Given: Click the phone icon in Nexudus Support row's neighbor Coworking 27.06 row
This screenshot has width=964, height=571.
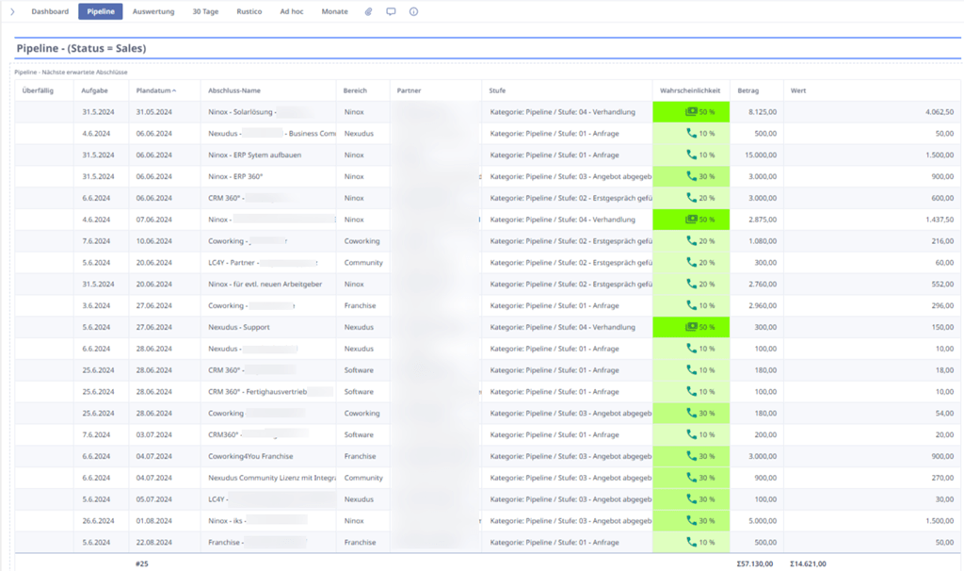Looking at the screenshot, I should (x=692, y=305).
